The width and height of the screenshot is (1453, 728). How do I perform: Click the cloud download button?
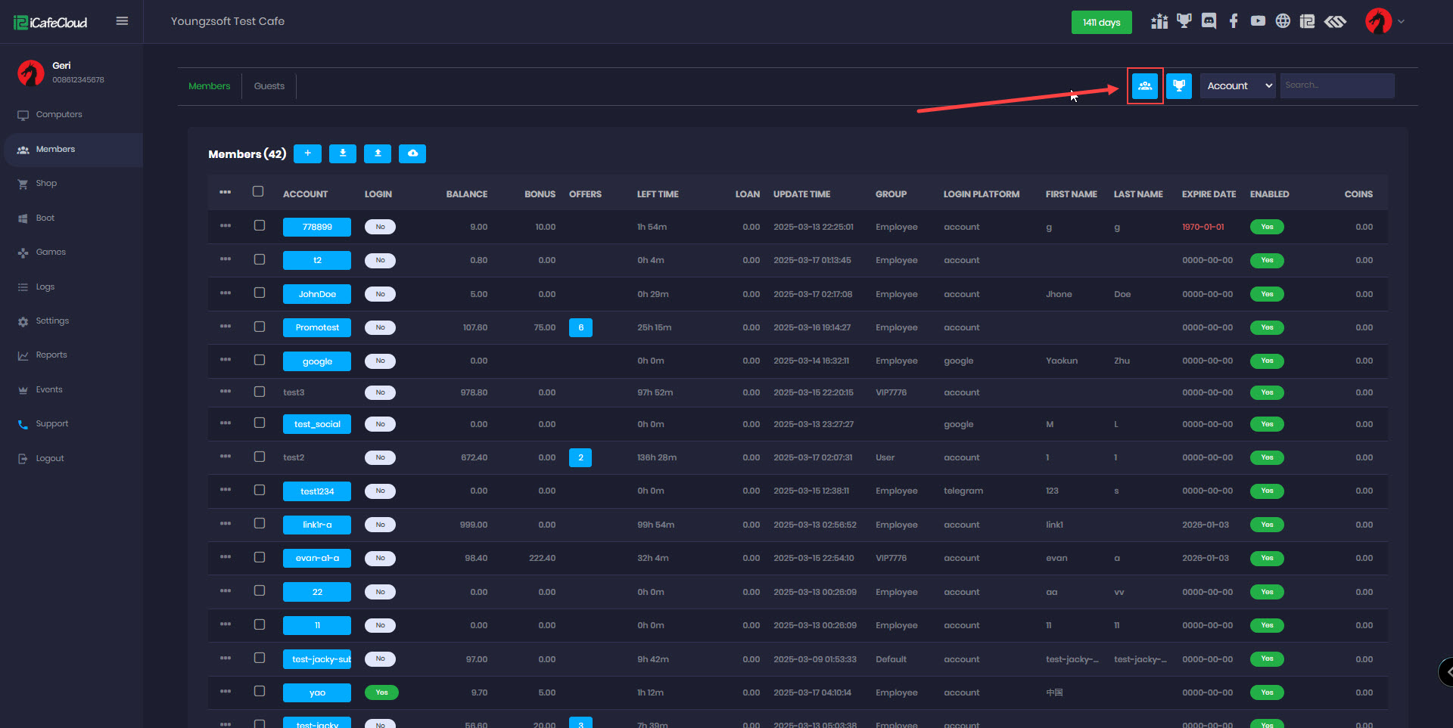[412, 153]
